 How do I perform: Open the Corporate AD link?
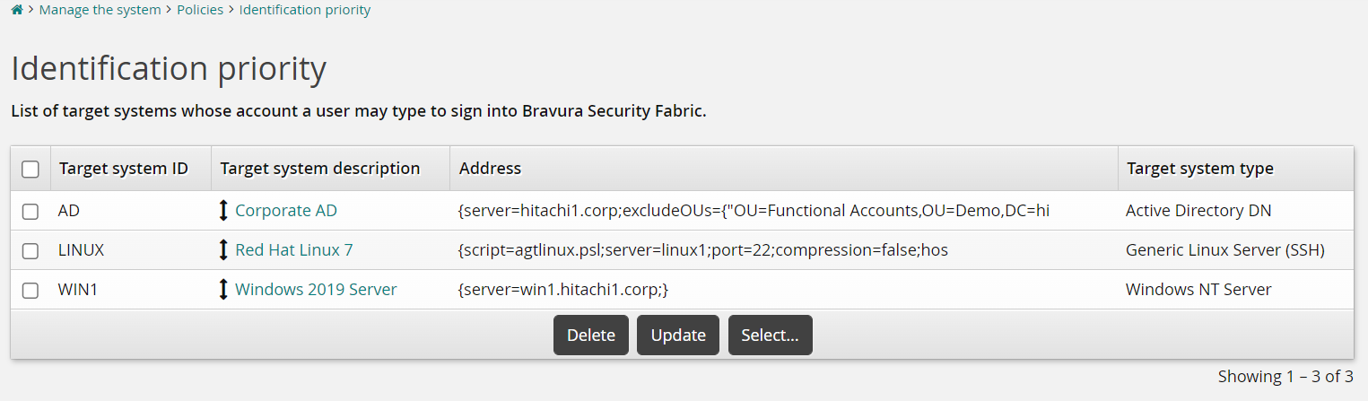pyautogui.click(x=286, y=211)
